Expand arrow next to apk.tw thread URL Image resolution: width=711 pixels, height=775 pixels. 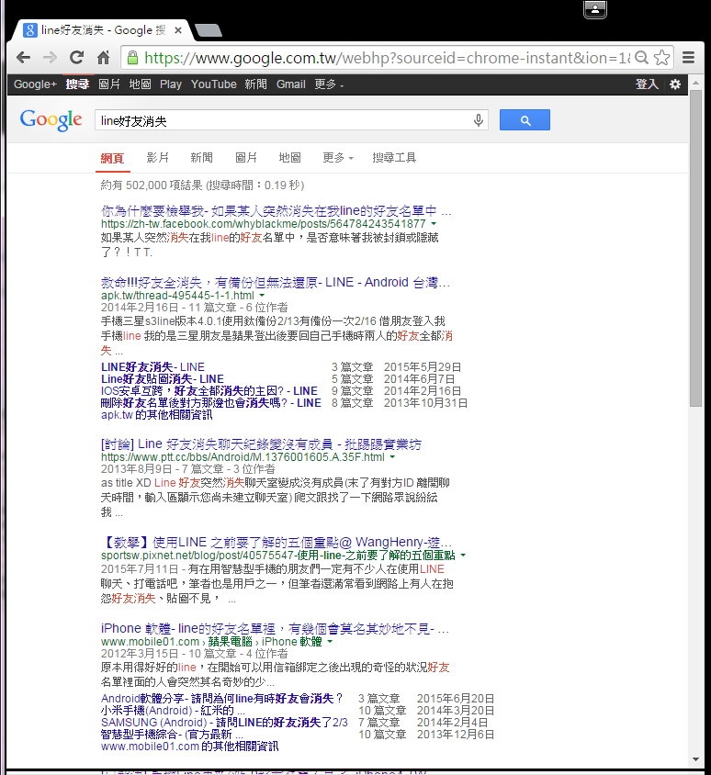(262, 296)
